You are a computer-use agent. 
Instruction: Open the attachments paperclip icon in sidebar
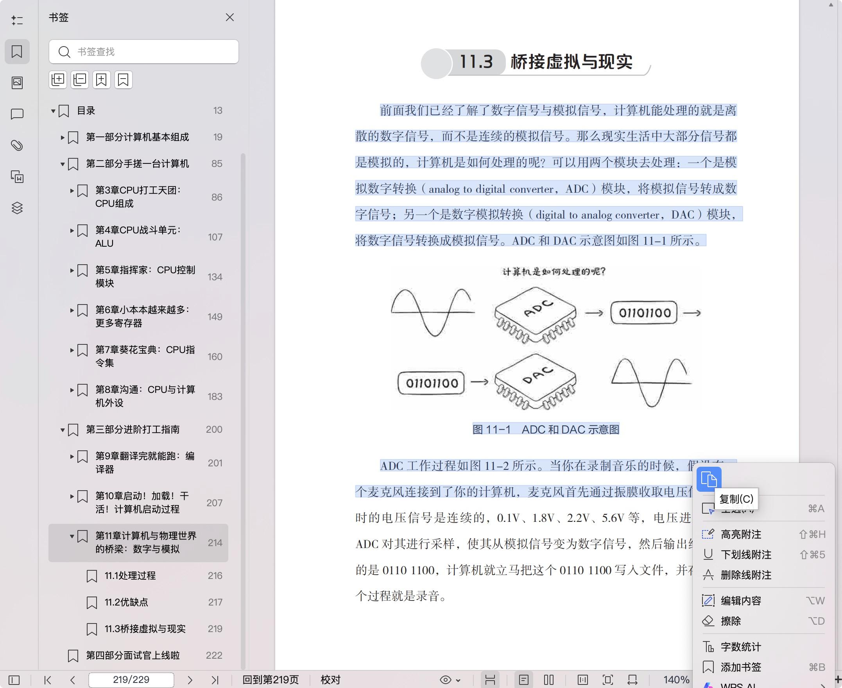[x=17, y=145]
